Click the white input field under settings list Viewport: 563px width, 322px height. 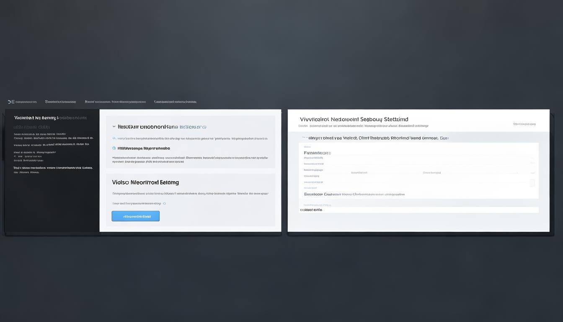(x=419, y=210)
